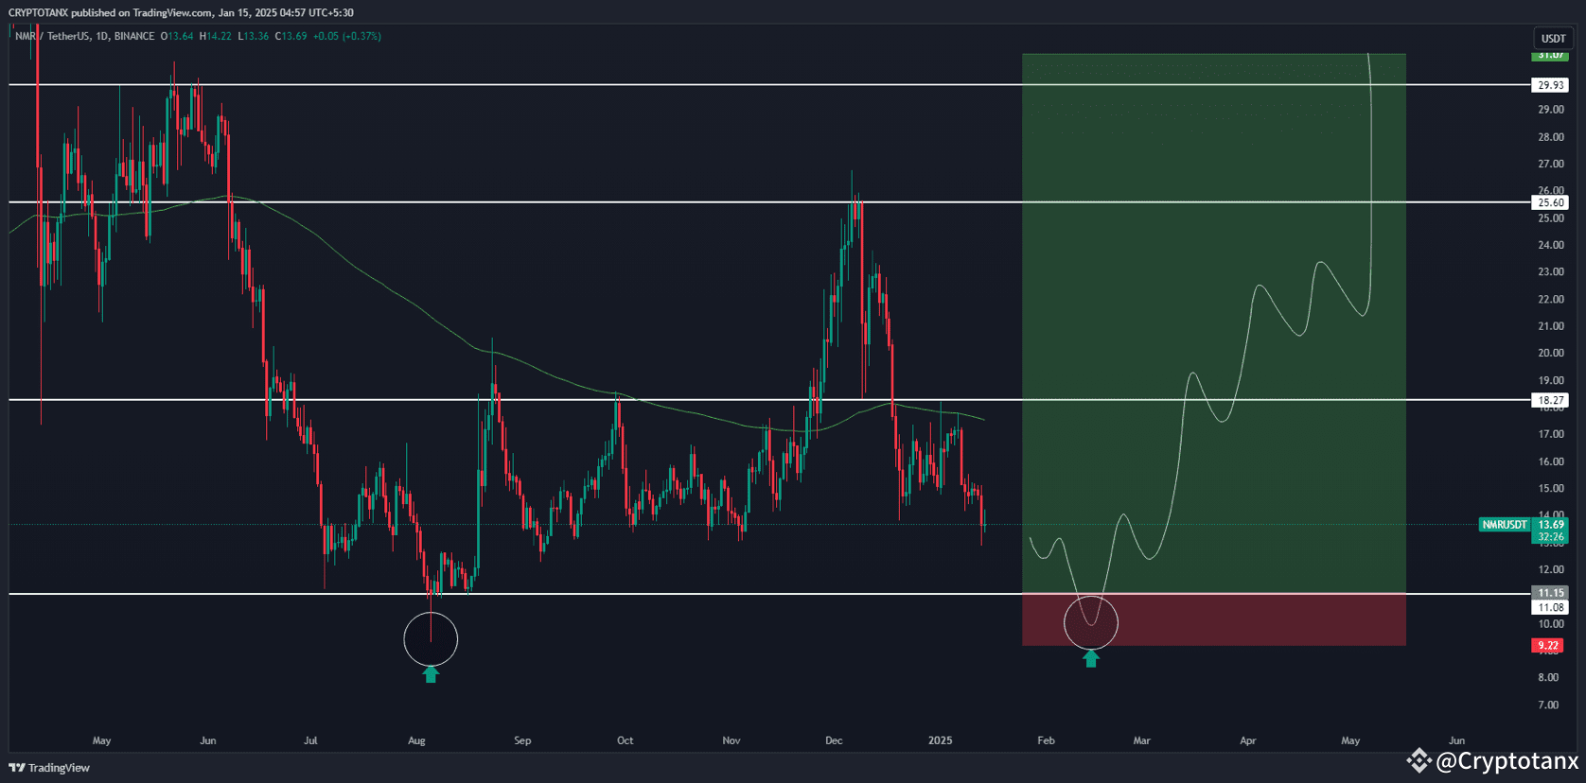Click the Feb label on time axis

click(x=1046, y=740)
